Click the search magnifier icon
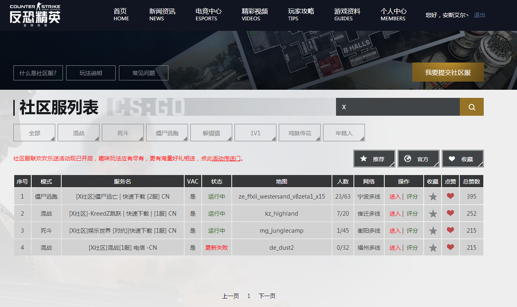Screen dimensions: 517x307 471,106
